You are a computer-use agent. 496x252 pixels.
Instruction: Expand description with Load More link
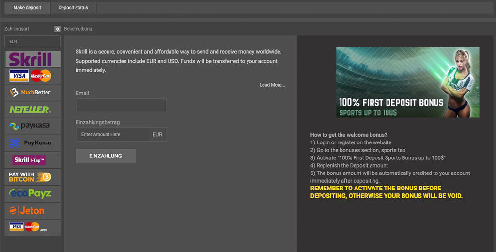pos(272,85)
